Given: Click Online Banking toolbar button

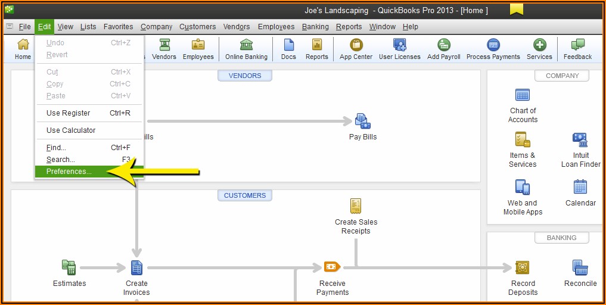Looking at the screenshot, I should pos(246,49).
